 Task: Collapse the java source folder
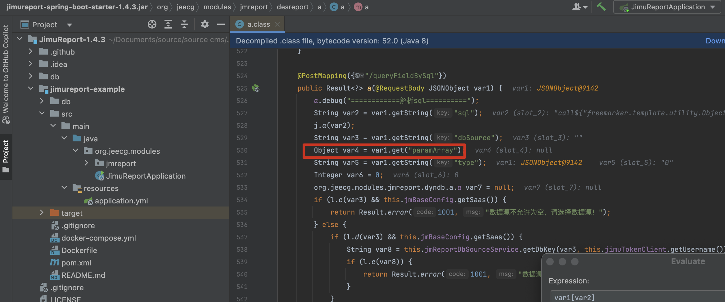64,138
